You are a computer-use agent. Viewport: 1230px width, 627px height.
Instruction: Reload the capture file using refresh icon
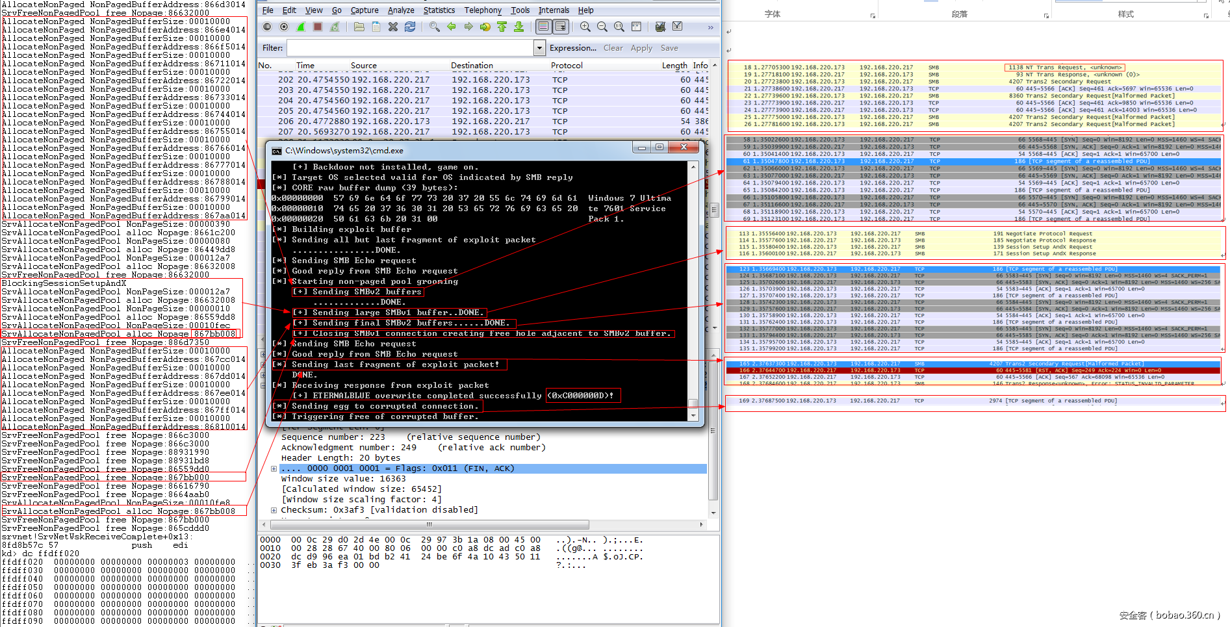pyautogui.click(x=410, y=27)
